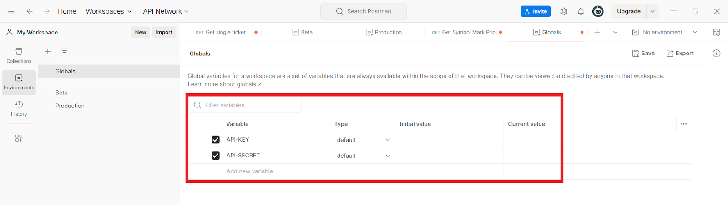
Task: Open the info icon in right sidebar
Action: (717, 54)
